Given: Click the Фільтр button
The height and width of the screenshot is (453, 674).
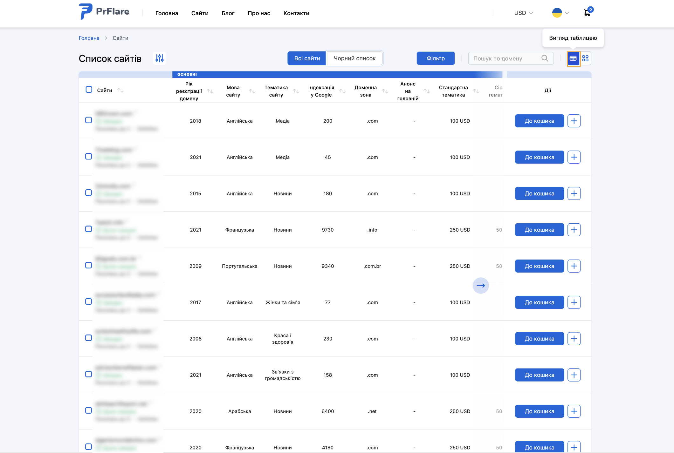Looking at the screenshot, I should coord(436,58).
